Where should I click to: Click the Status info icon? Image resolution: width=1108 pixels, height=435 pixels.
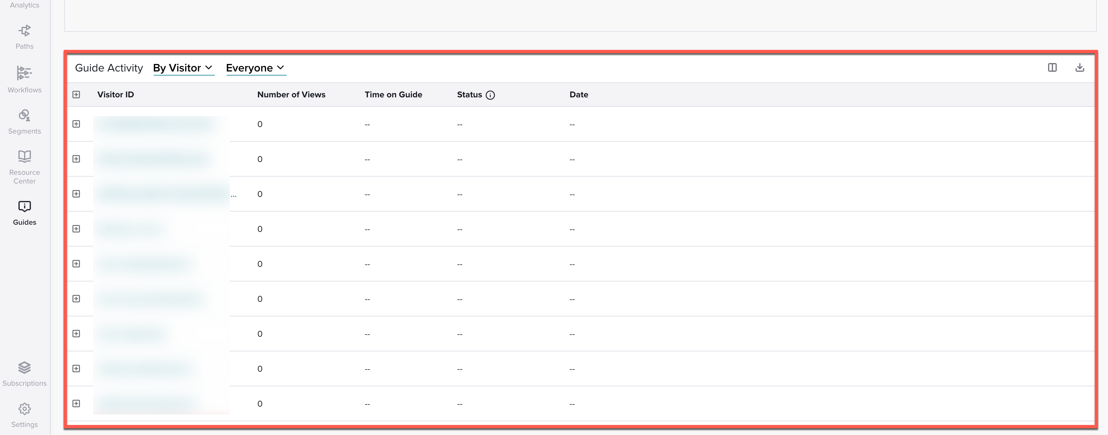coord(490,95)
